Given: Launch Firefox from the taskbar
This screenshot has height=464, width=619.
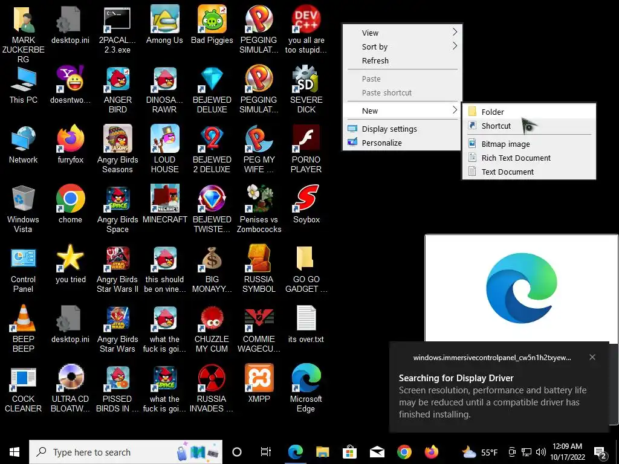Looking at the screenshot, I should 432,452.
